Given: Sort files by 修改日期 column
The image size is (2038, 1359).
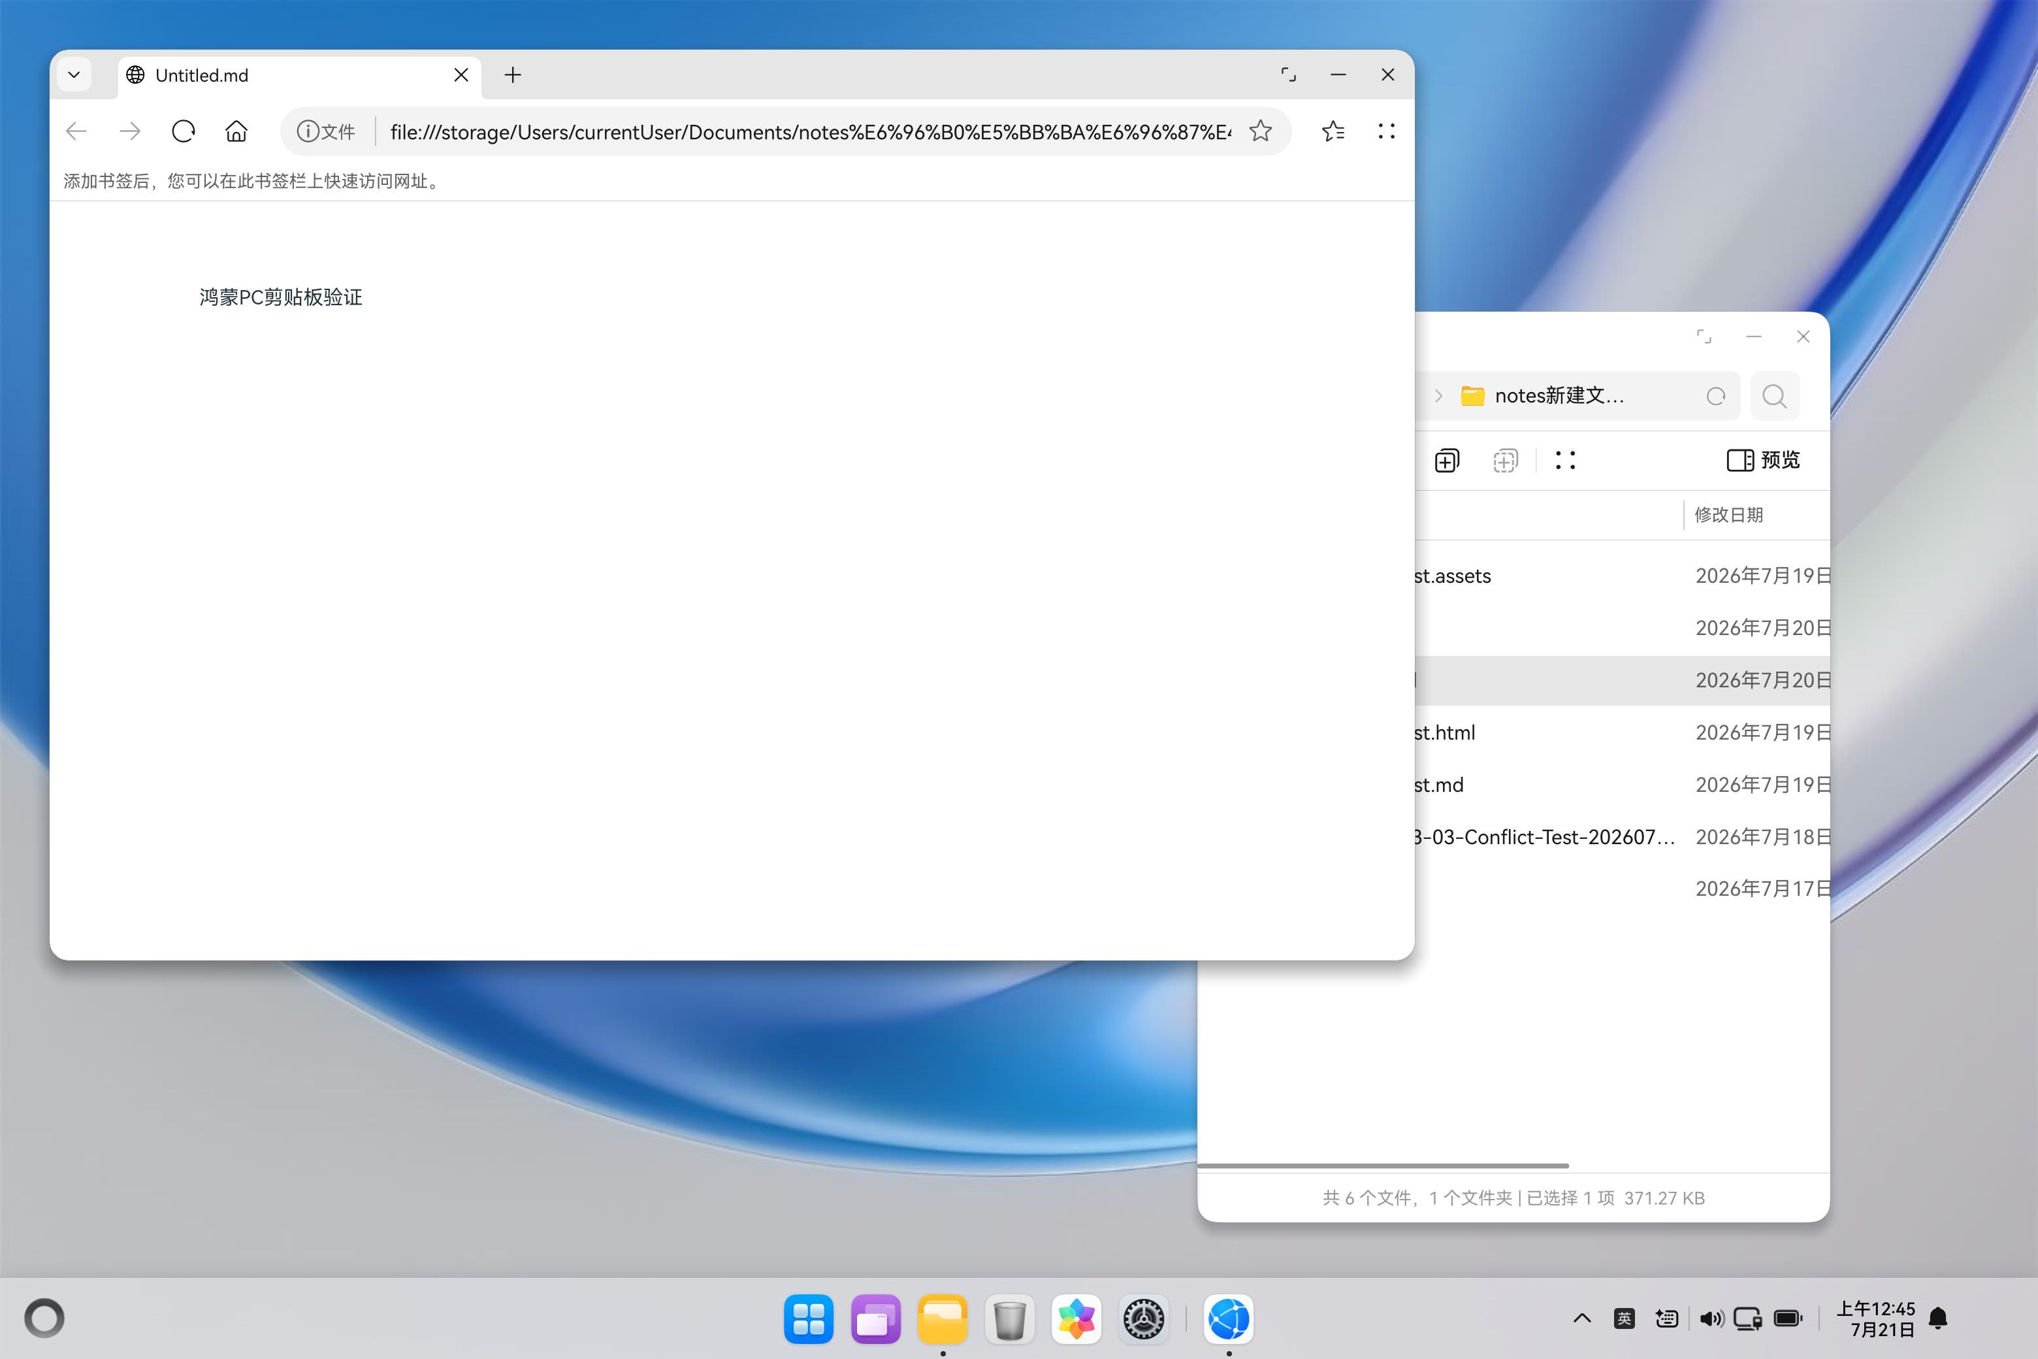Looking at the screenshot, I should tap(1728, 515).
